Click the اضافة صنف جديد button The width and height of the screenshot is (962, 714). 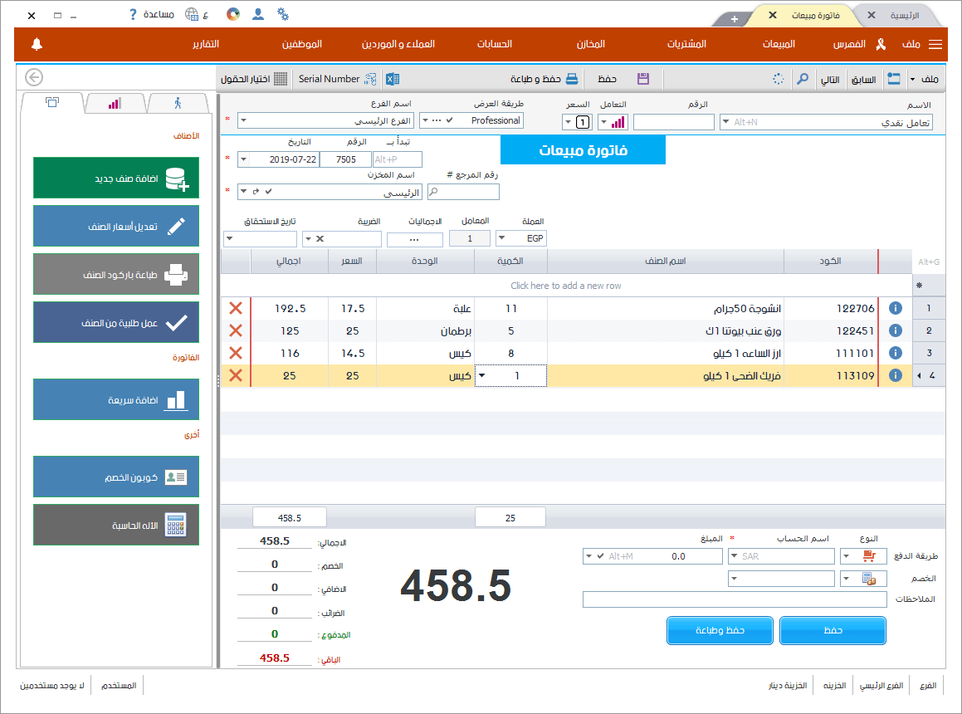[116, 178]
